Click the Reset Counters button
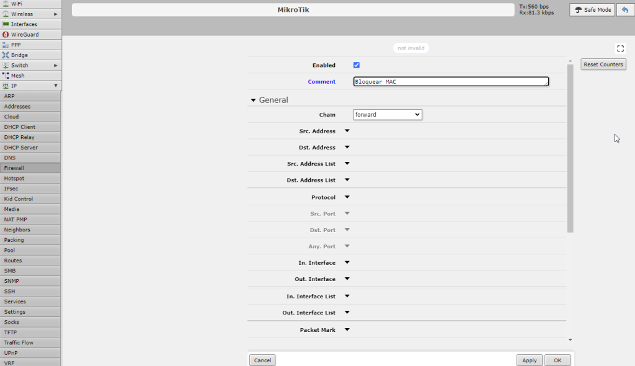This screenshot has height=366, width=635. coord(603,64)
